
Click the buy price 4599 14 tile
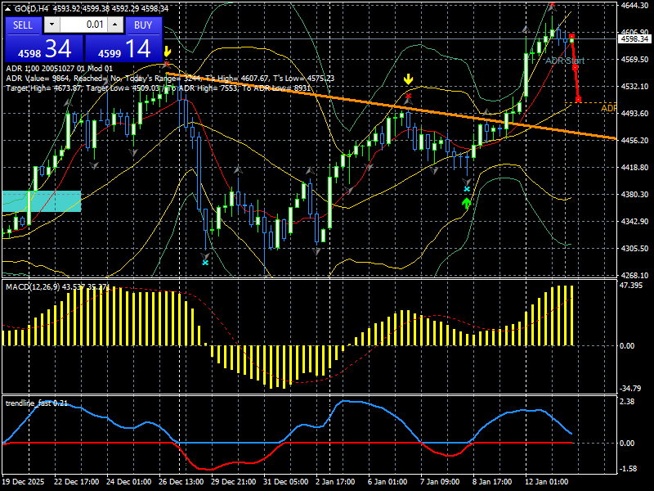point(123,48)
